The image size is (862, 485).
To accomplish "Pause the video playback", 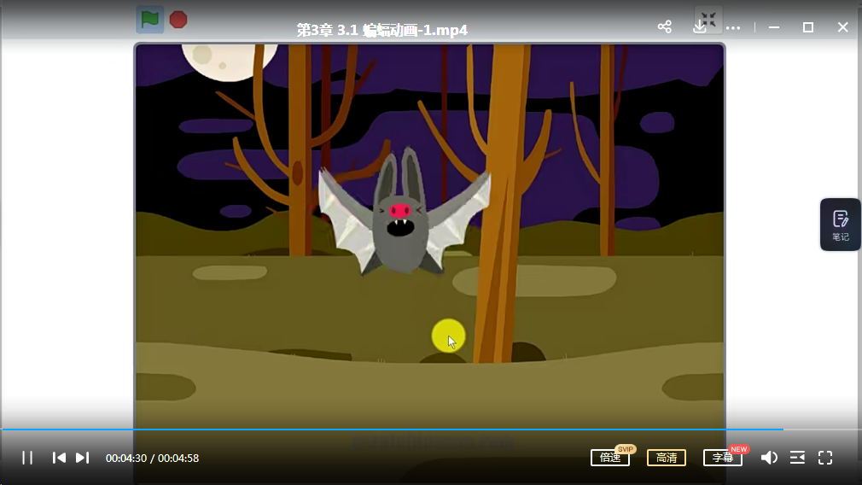I will (27, 458).
